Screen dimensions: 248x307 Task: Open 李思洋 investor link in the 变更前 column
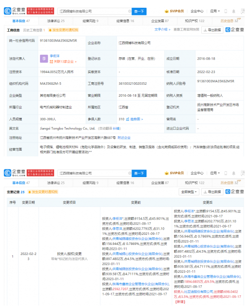pos(117,229)
